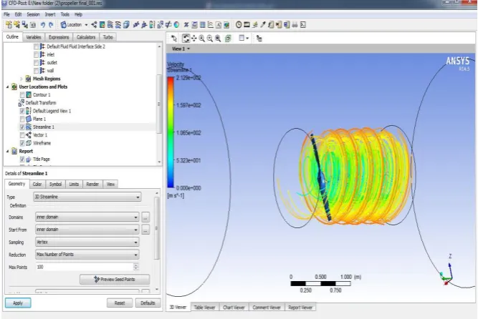Screen dimensions: 478x319
Task: Activate the Zoom tool in viewer toolbar
Action: [x=202, y=39]
